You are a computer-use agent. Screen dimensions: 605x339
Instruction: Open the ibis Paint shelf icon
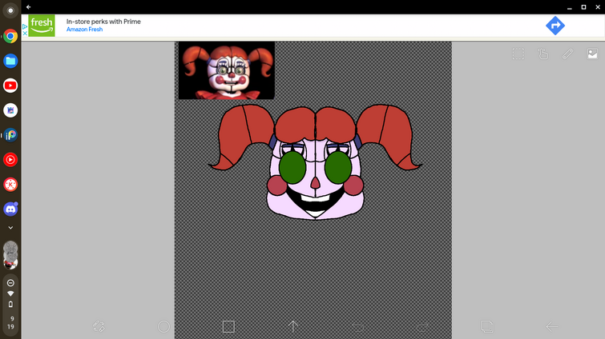point(10,135)
